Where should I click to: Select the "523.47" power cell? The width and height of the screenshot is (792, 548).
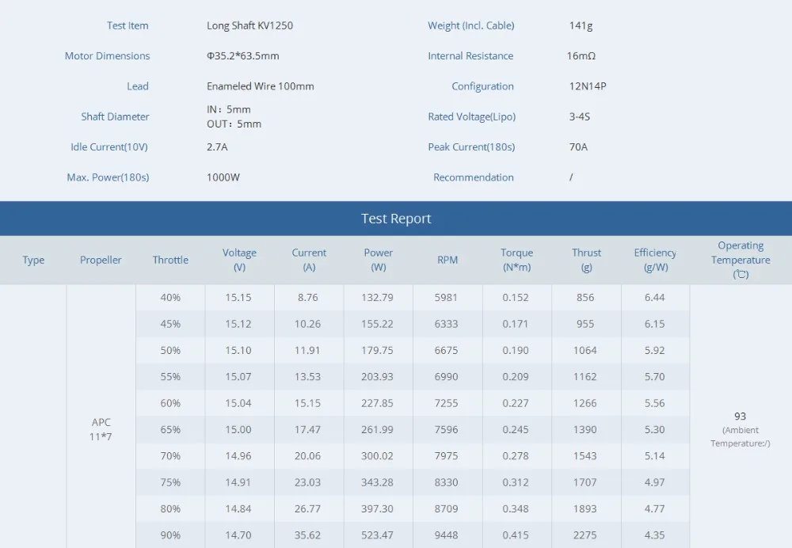(x=377, y=535)
